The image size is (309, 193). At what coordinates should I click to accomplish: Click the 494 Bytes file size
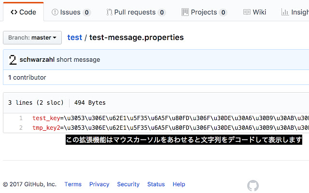click(x=90, y=103)
